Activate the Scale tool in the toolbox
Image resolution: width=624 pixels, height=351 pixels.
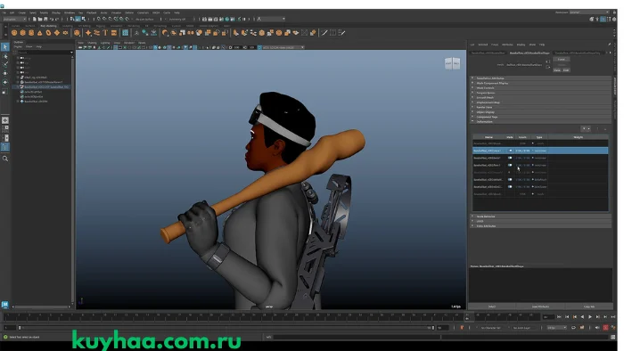click(x=5, y=92)
